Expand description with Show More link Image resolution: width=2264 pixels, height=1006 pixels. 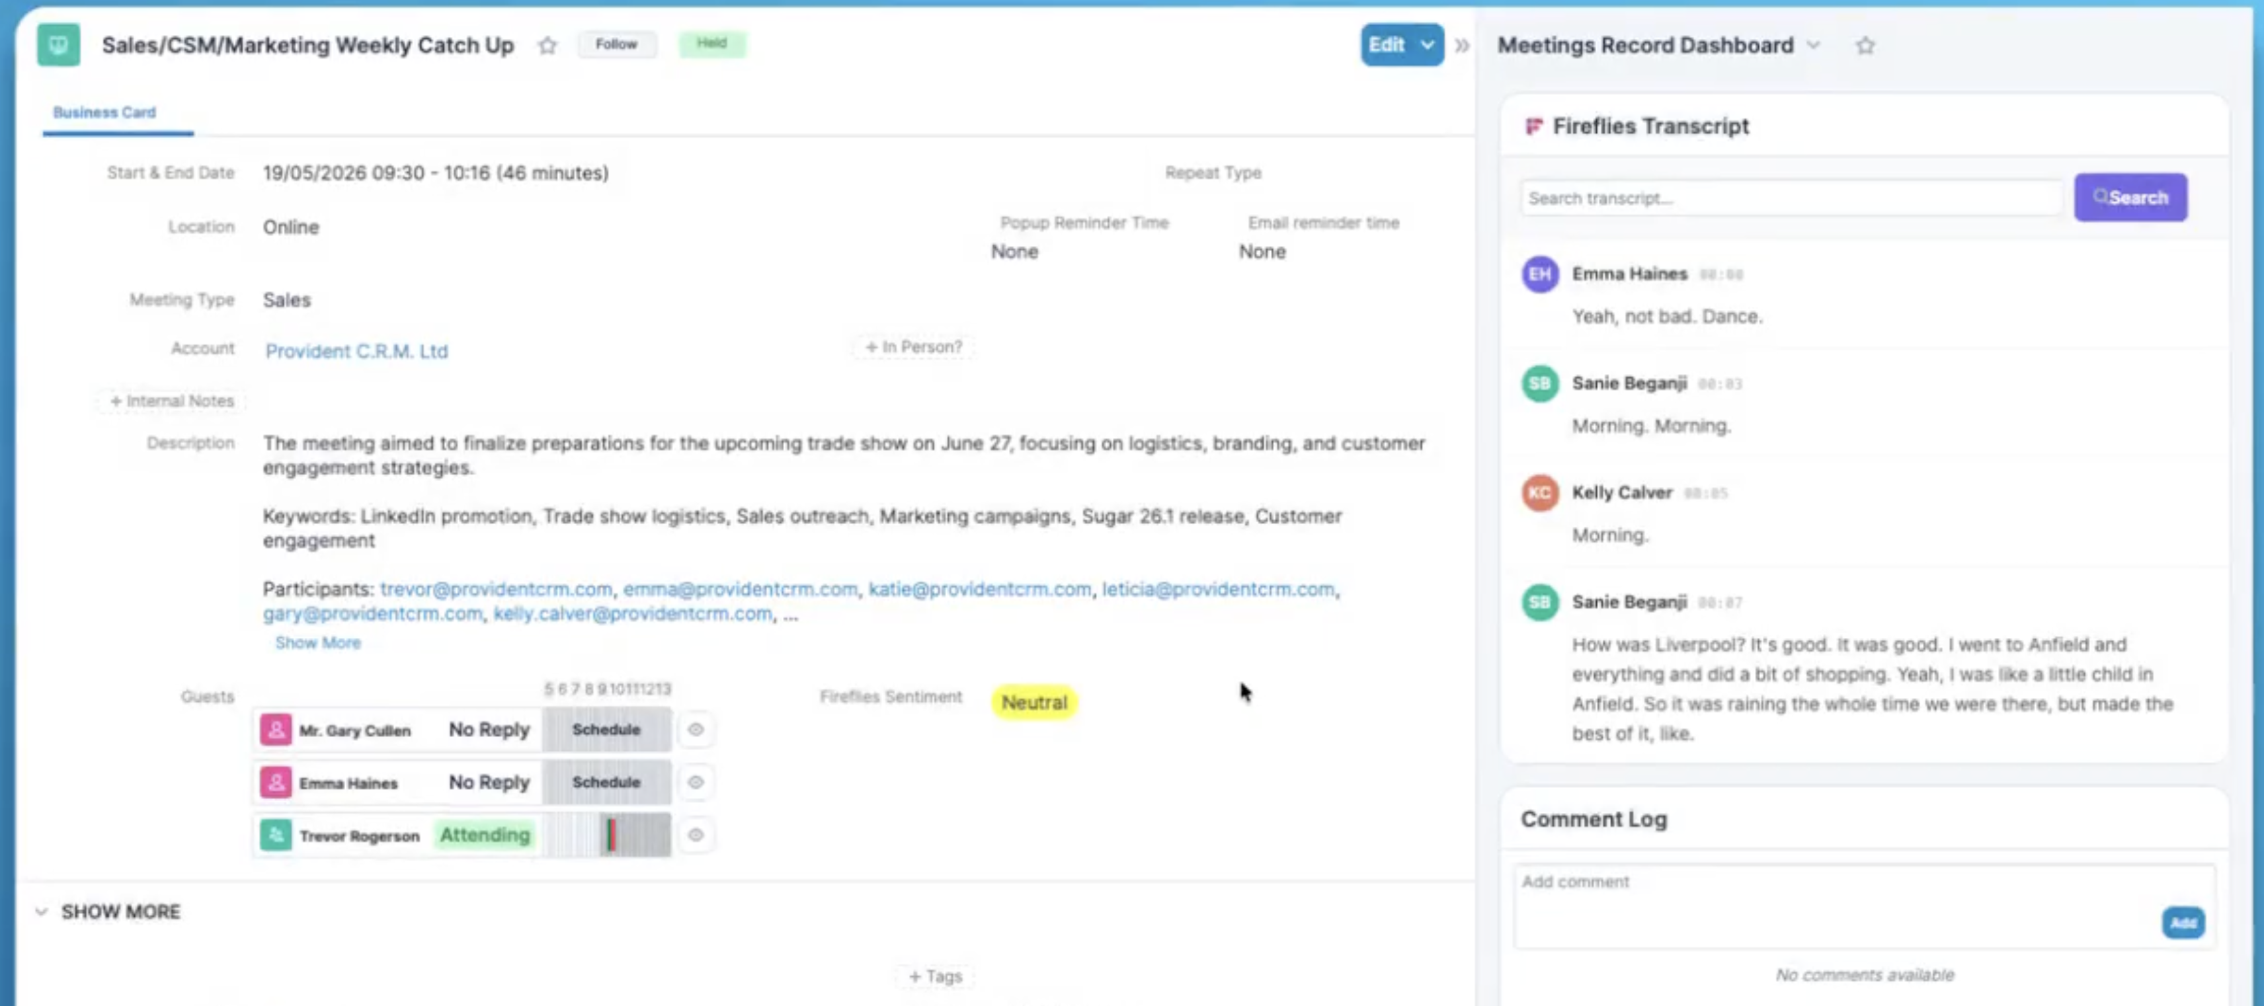pyautogui.click(x=318, y=643)
